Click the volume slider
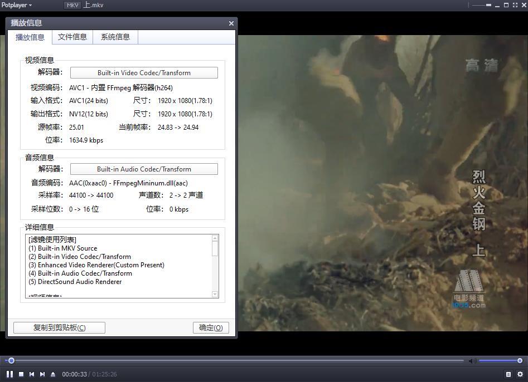Image resolution: width=528 pixels, height=382 pixels. click(499, 361)
